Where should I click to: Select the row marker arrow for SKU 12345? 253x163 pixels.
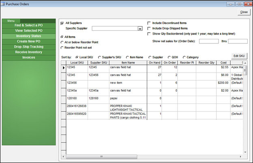(x=64, y=68)
